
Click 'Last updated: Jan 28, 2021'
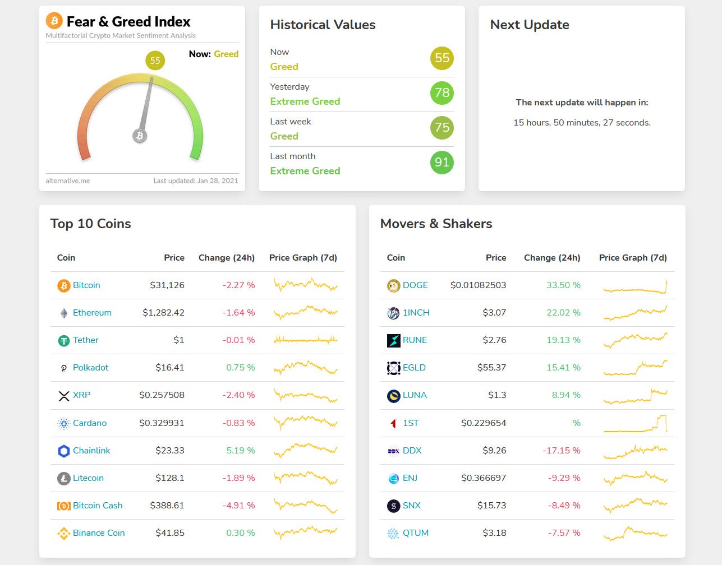click(196, 181)
